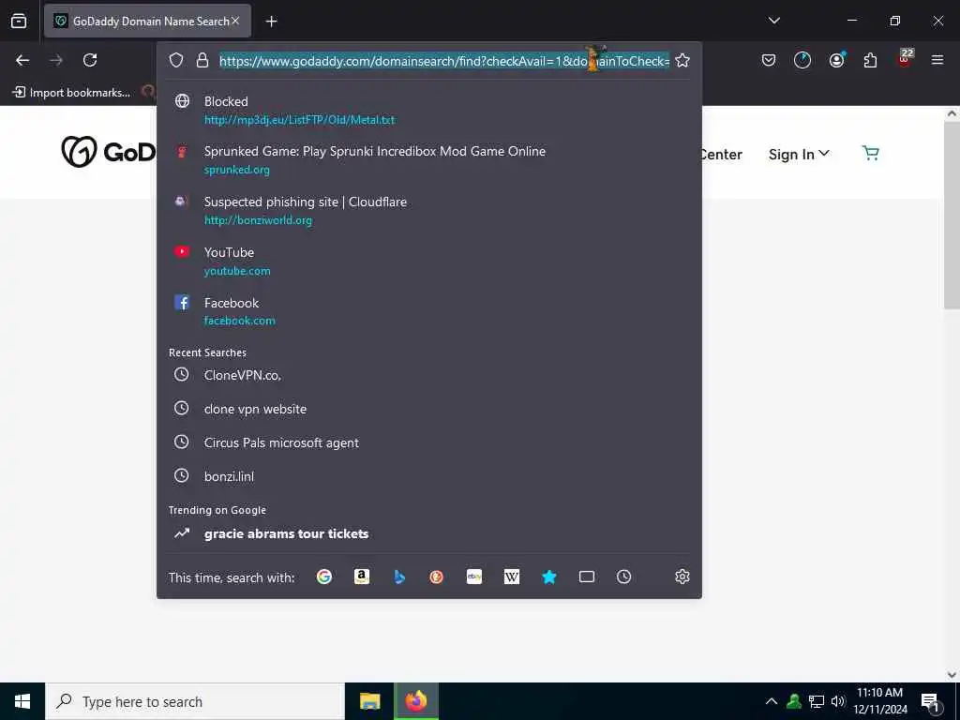Image resolution: width=960 pixels, height=720 pixels.
Task: Open search settings gear icon
Action: pos(682,577)
